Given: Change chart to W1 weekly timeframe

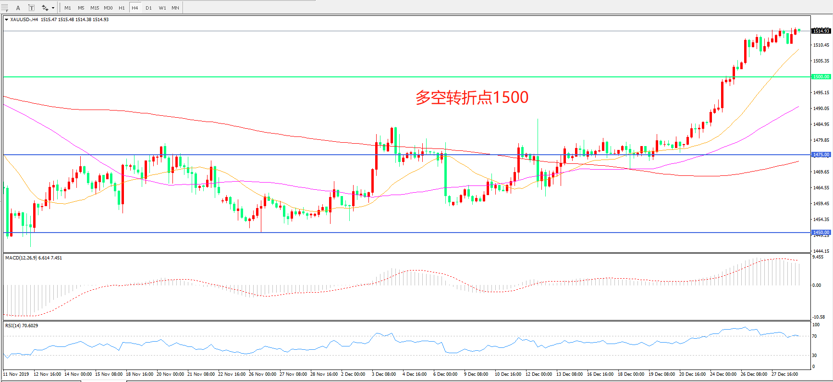Looking at the screenshot, I should 162,8.
